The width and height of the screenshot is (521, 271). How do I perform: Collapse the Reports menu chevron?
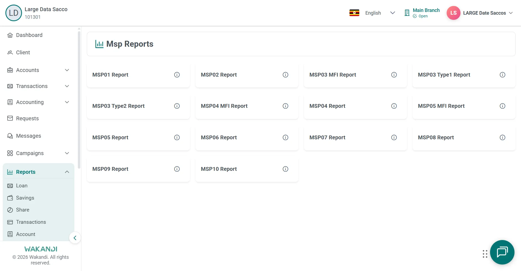tap(67, 172)
